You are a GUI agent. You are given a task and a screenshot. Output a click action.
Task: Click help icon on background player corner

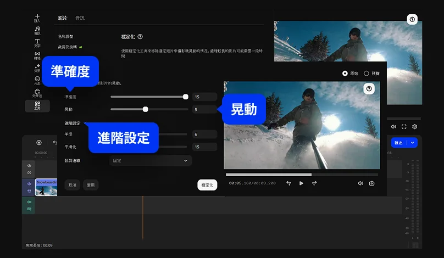412,19
